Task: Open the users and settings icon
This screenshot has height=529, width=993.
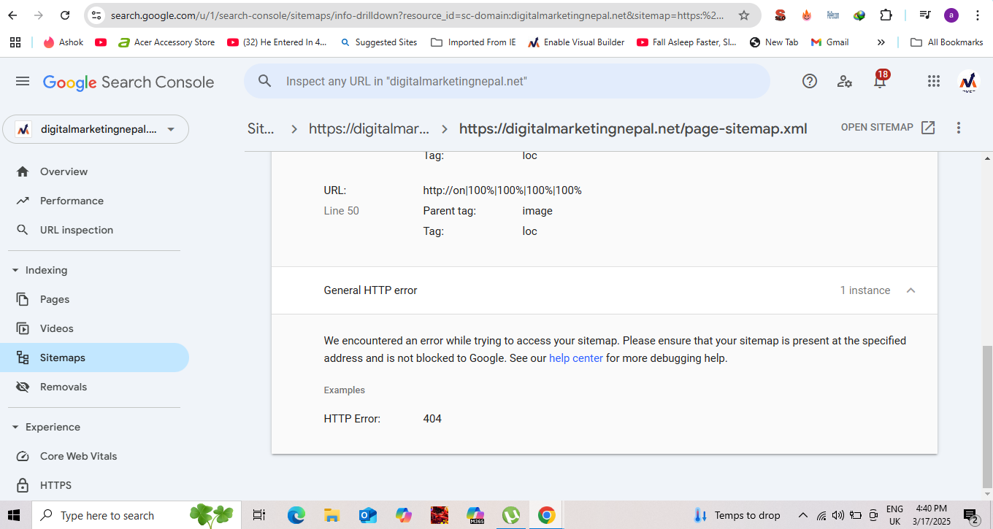Action: 845,82
